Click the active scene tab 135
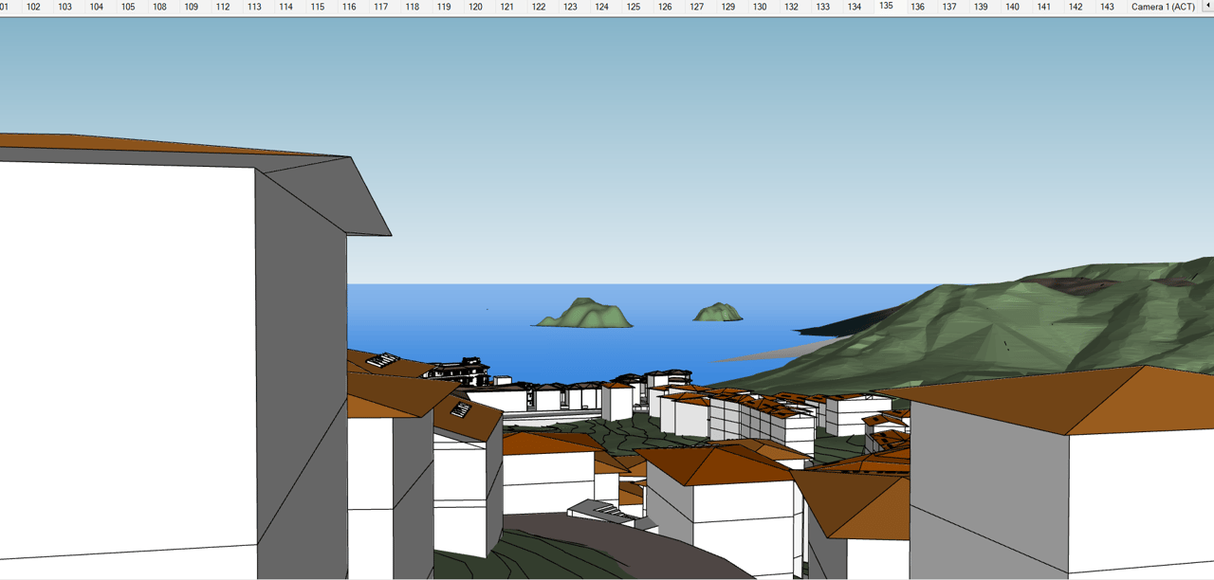 [x=886, y=7]
